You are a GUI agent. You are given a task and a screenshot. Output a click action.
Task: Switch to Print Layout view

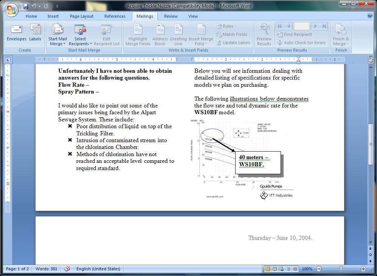(x=268, y=269)
